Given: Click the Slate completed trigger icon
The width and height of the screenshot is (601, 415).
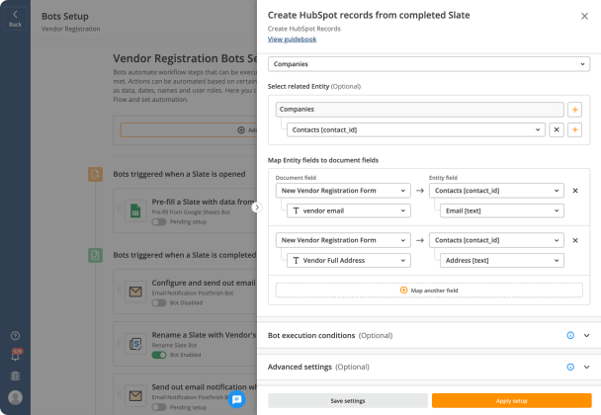Looking at the screenshot, I should [x=95, y=255].
